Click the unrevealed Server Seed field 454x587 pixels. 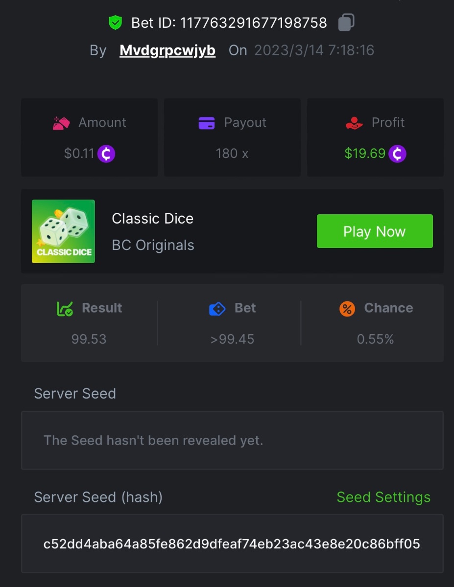pyautogui.click(x=232, y=440)
